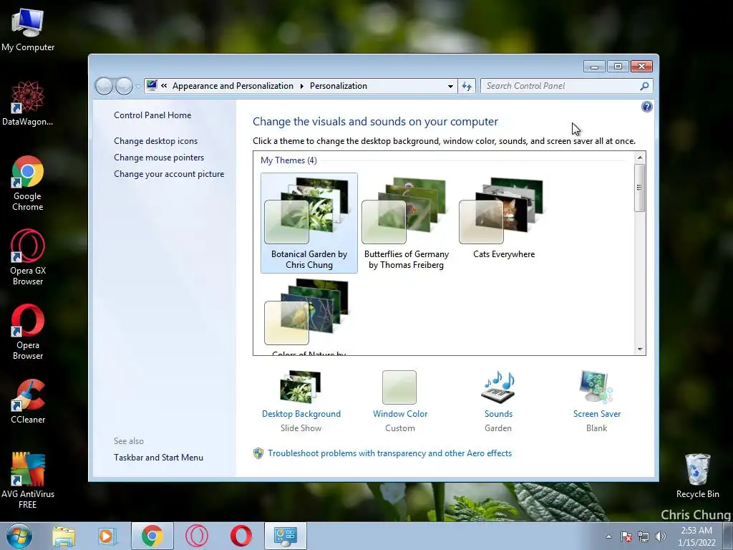Open Windows Explorer from the taskbar
This screenshot has height=550, width=733.
[64, 536]
